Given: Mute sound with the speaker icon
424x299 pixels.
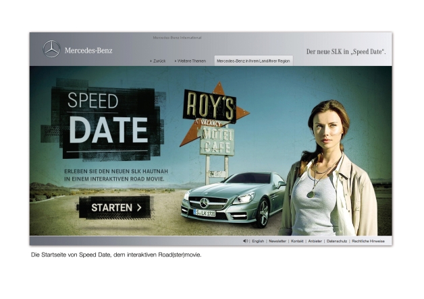Looking at the screenshot, I should pos(245,240).
